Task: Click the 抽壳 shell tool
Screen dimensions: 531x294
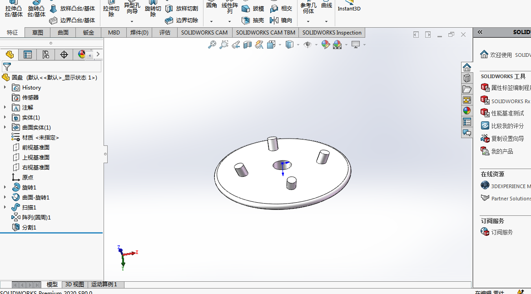Action: click(253, 20)
